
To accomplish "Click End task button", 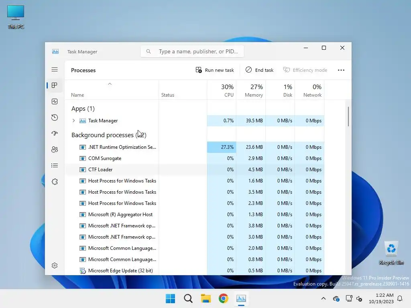I will click(260, 70).
